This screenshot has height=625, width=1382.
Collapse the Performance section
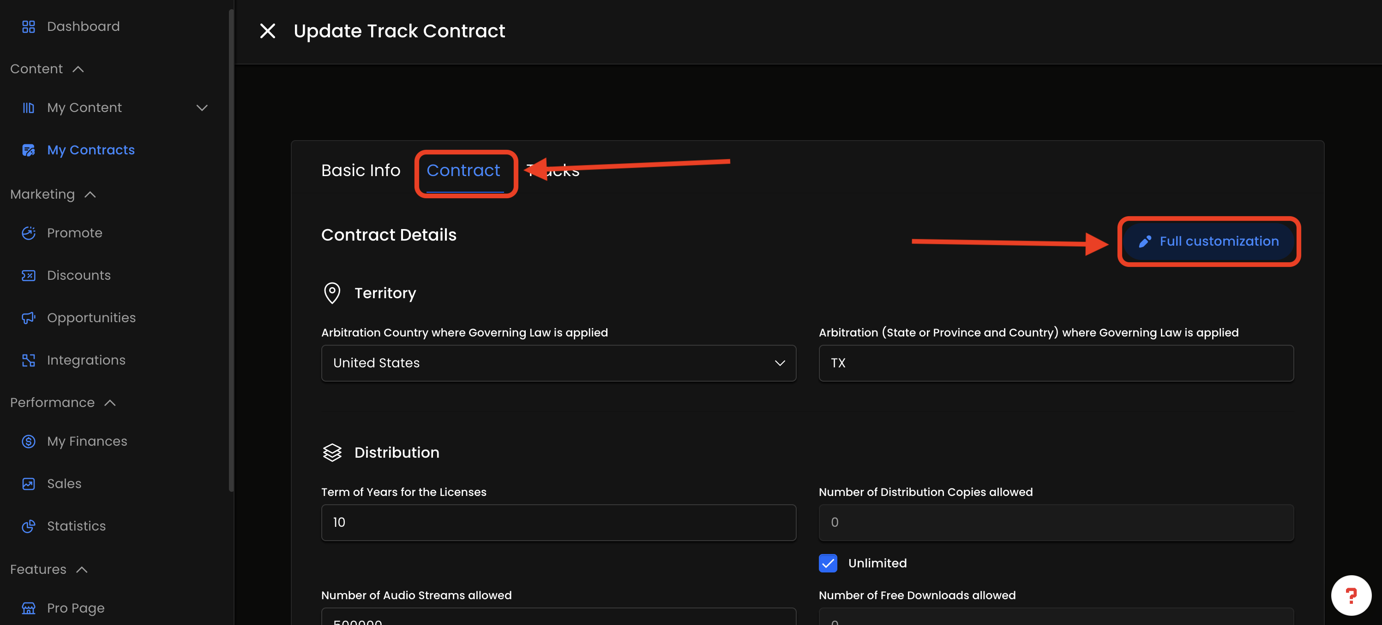[x=110, y=403]
